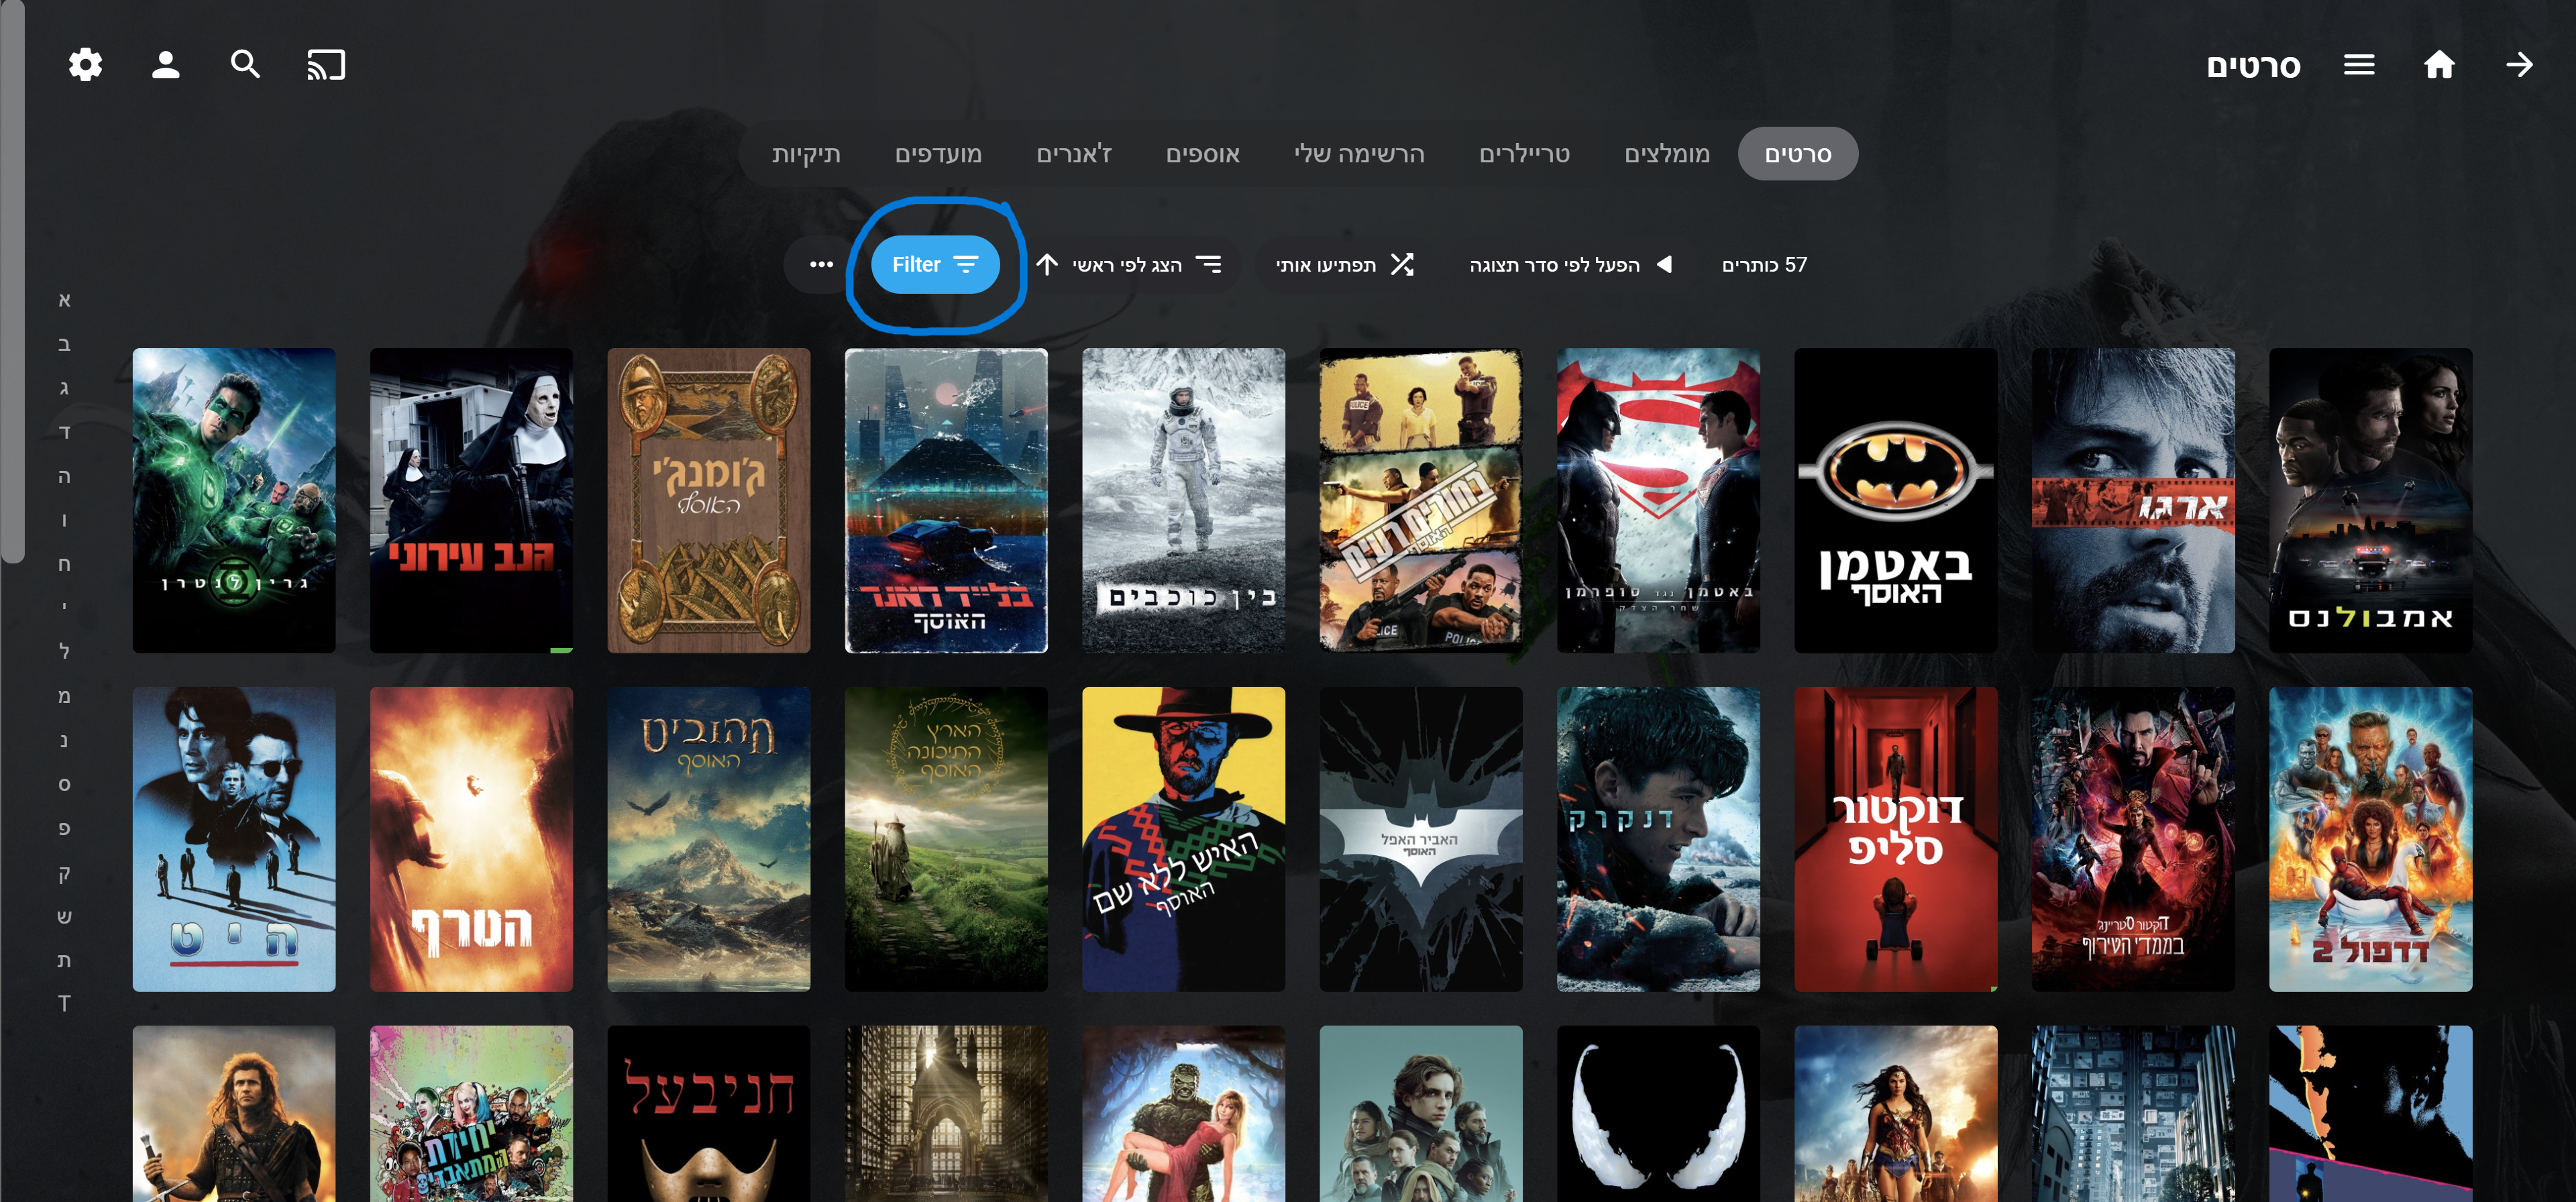Switch to the 'טריילרים' tab
This screenshot has height=1202, width=2576.
(x=1524, y=154)
